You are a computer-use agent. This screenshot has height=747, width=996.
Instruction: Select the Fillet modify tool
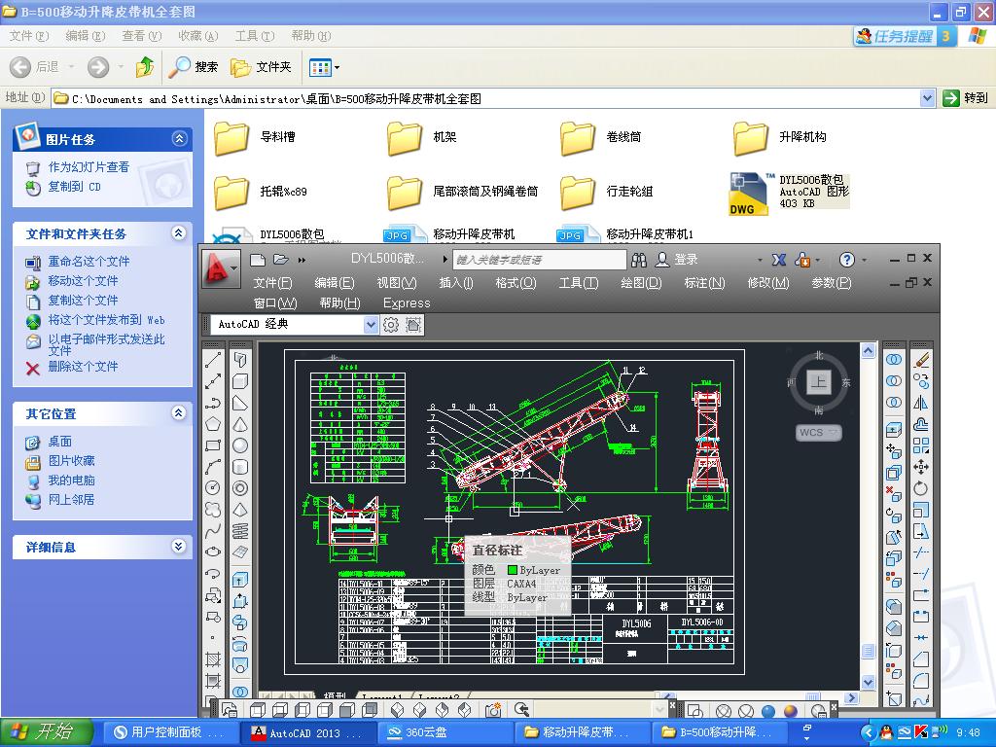pos(921,680)
